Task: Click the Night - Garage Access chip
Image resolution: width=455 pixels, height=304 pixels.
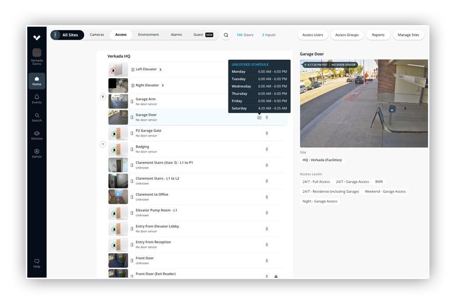Action: [320, 201]
